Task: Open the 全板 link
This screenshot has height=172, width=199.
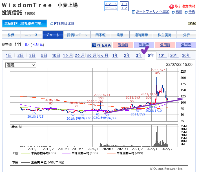Action: click(x=192, y=12)
